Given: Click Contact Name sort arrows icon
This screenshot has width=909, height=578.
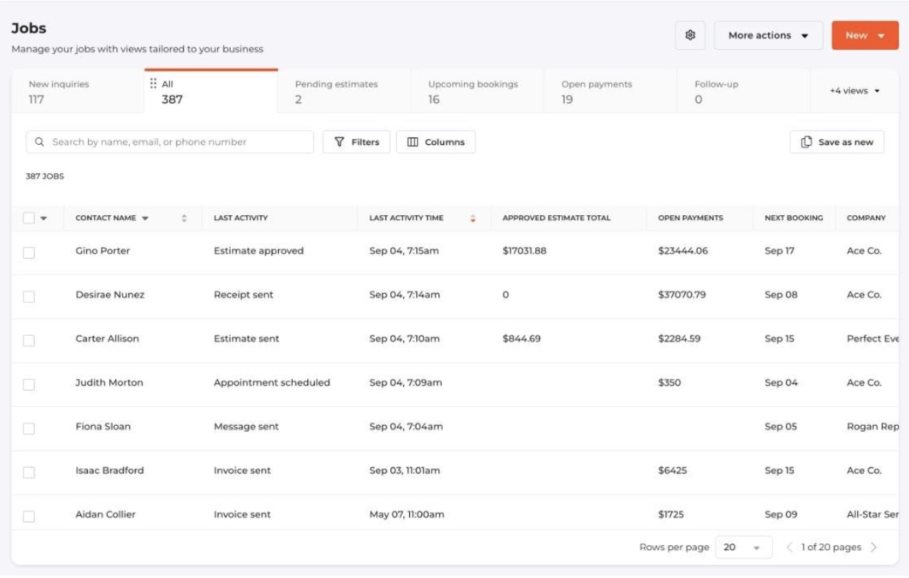Looking at the screenshot, I should coord(184,218).
